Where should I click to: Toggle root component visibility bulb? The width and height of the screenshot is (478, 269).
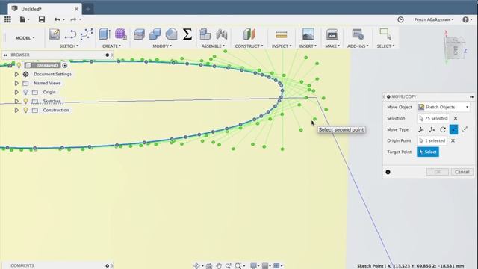[19, 65]
